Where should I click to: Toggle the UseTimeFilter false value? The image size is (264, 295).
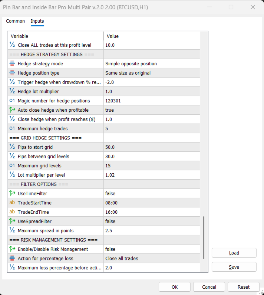[x=152, y=194]
